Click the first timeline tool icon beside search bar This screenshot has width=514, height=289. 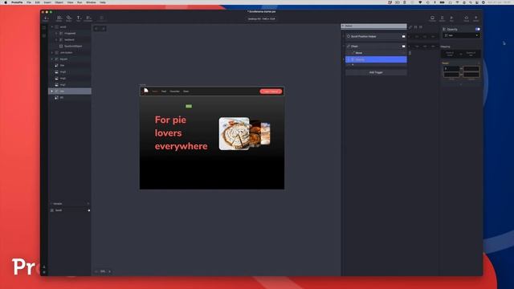(x=410, y=26)
